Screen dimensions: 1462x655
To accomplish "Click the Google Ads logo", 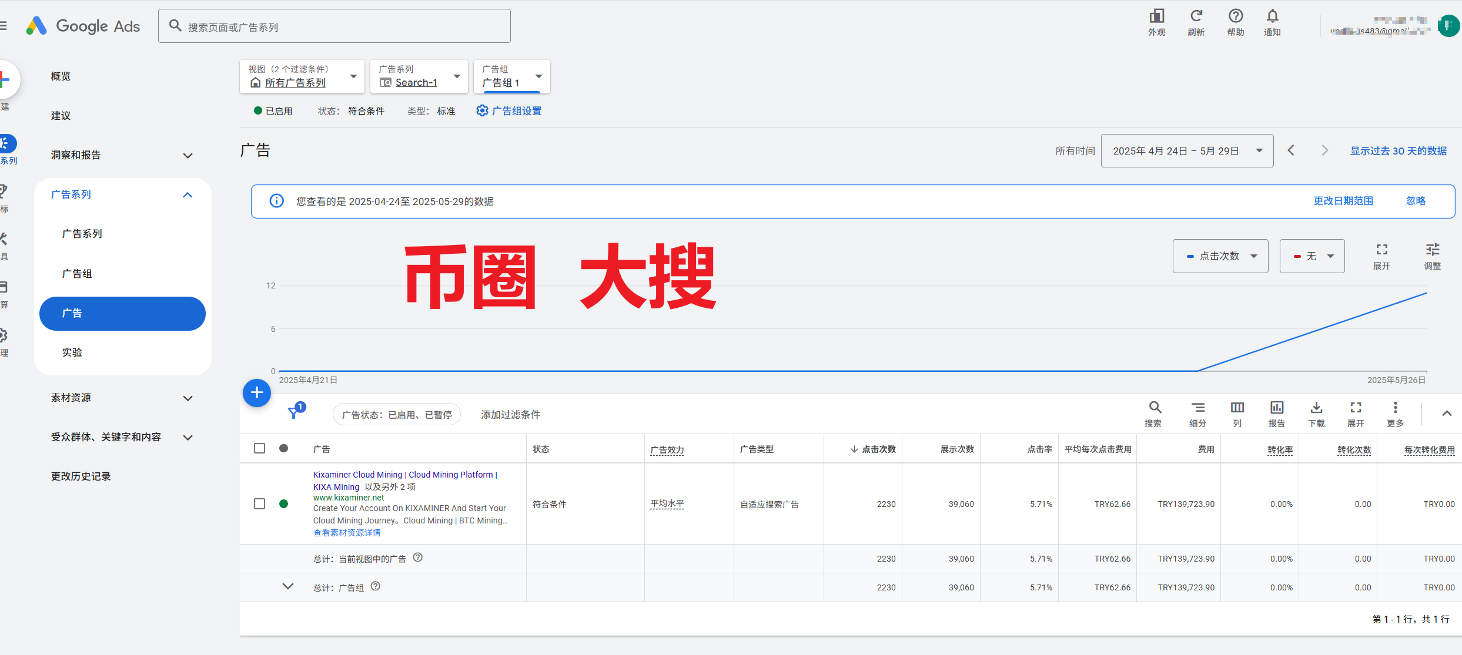I will (x=83, y=26).
